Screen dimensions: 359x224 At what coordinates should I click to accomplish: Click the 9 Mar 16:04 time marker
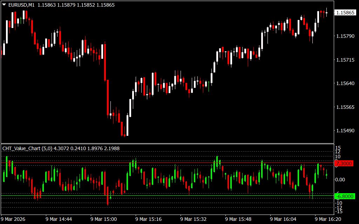pyautogui.click(x=283, y=219)
